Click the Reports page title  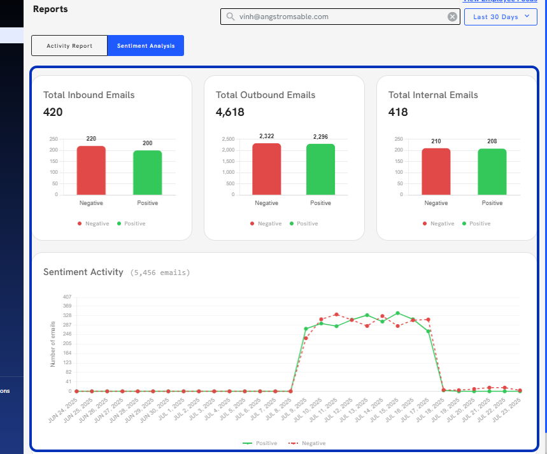50,9
